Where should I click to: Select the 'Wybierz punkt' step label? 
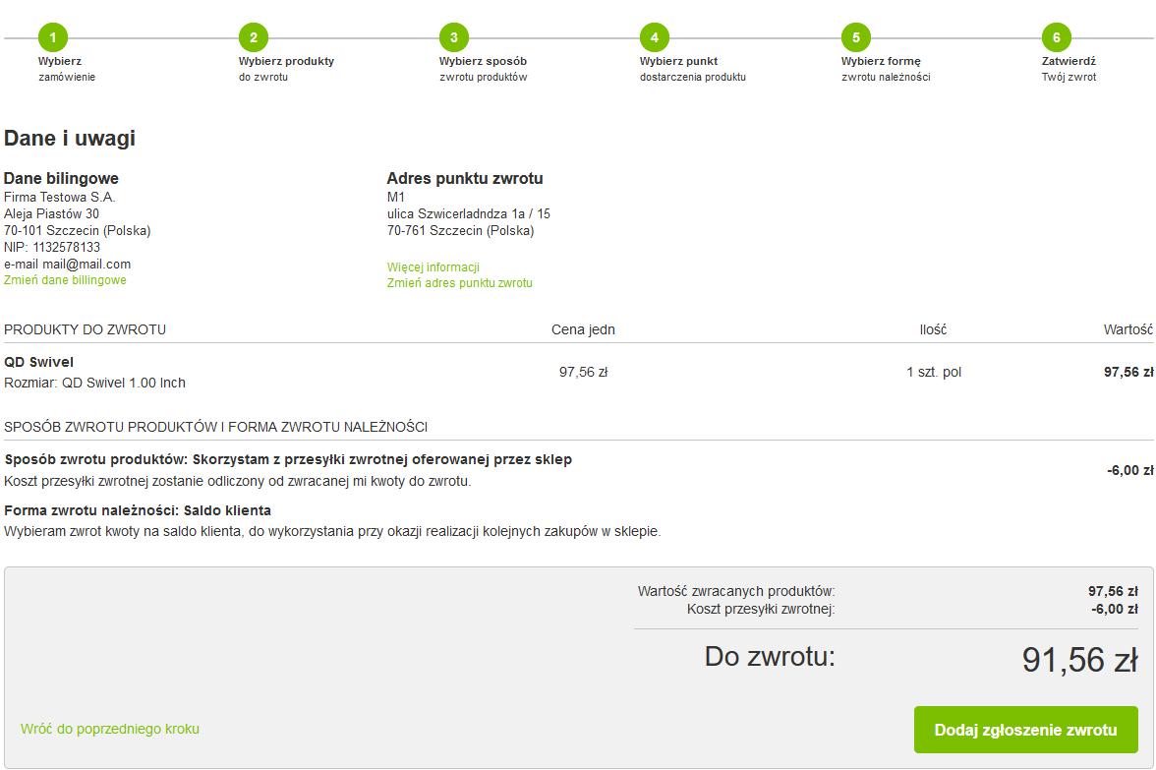pos(678,61)
